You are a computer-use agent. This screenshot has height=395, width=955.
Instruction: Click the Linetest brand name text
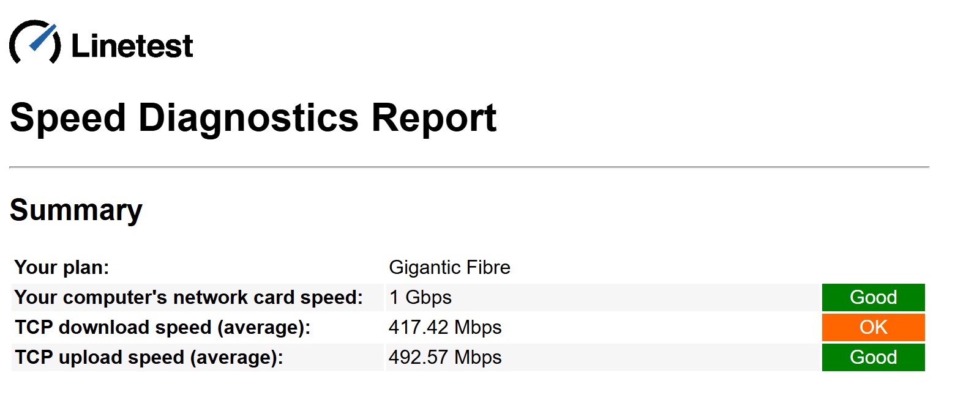pyautogui.click(x=132, y=46)
